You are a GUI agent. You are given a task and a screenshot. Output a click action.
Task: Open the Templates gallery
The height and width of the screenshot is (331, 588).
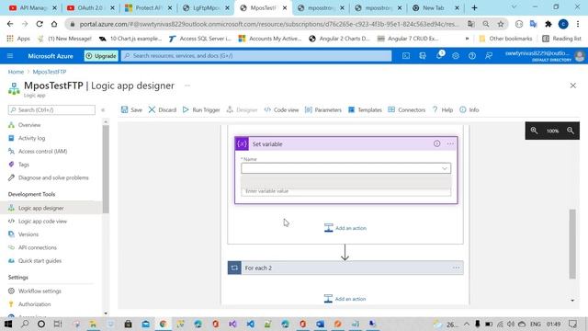pos(365,109)
